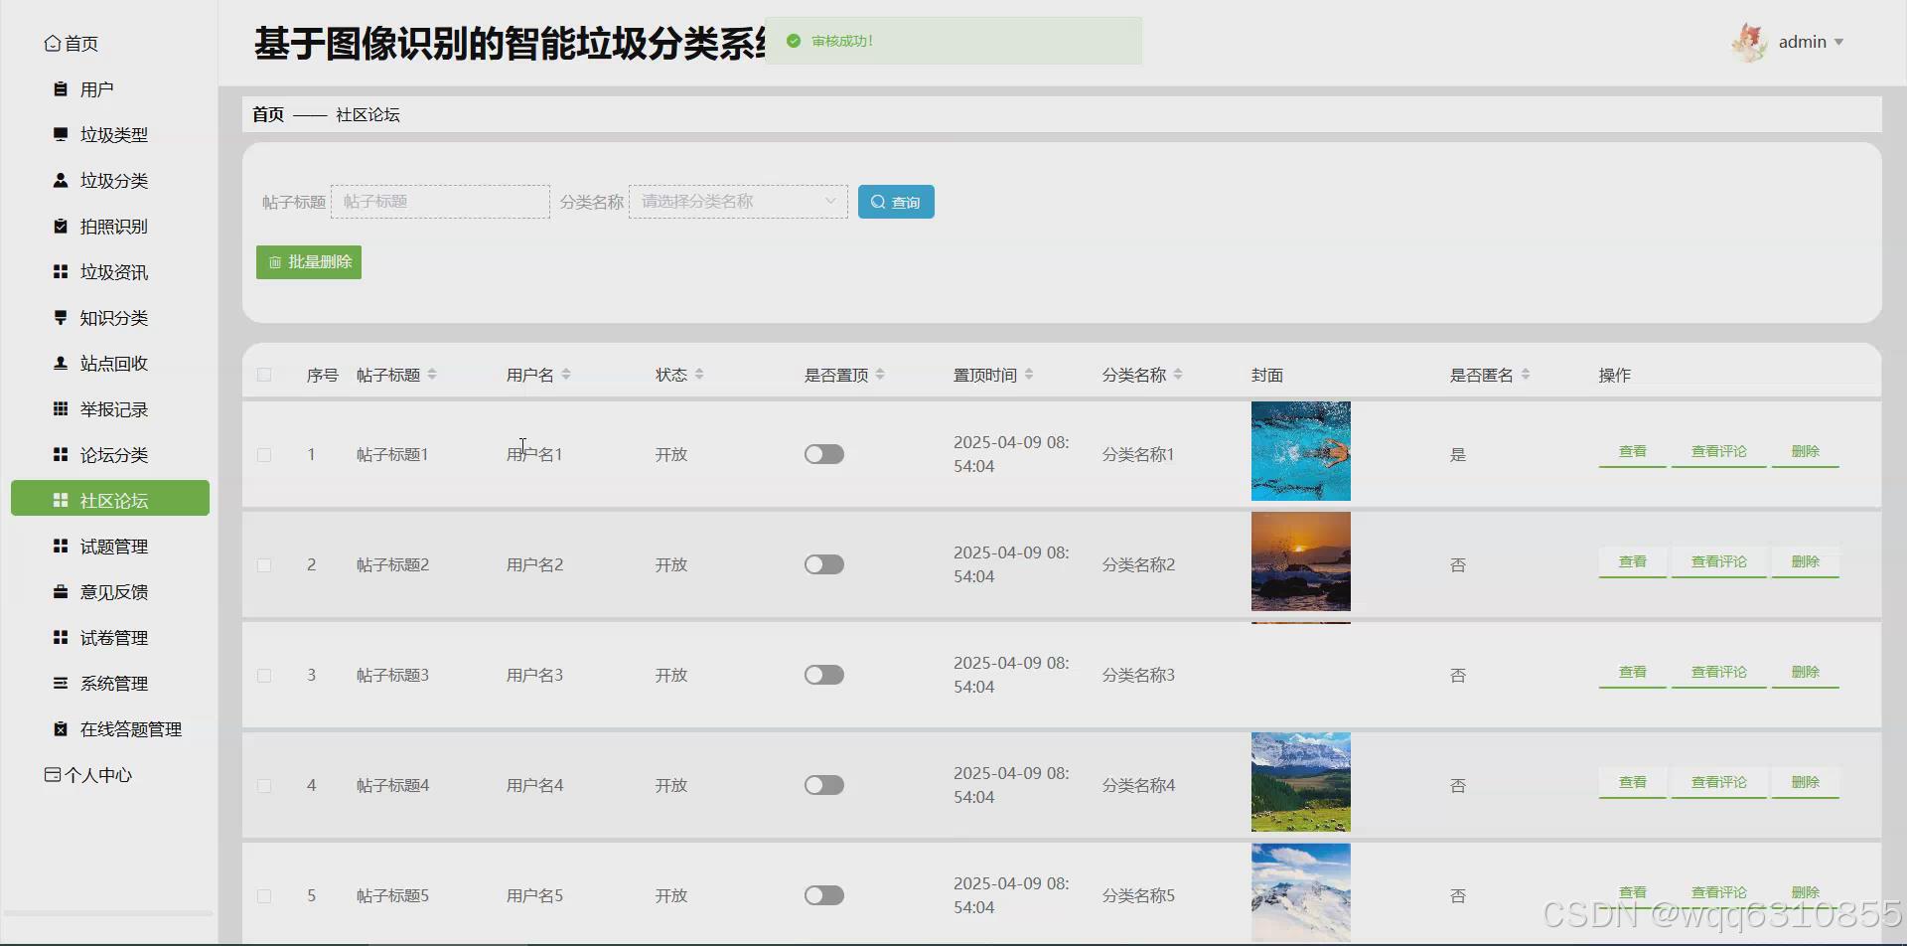Sort by 是否匿名 column arrows
Screen dimensions: 1907x946
[x=1526, y=375]
